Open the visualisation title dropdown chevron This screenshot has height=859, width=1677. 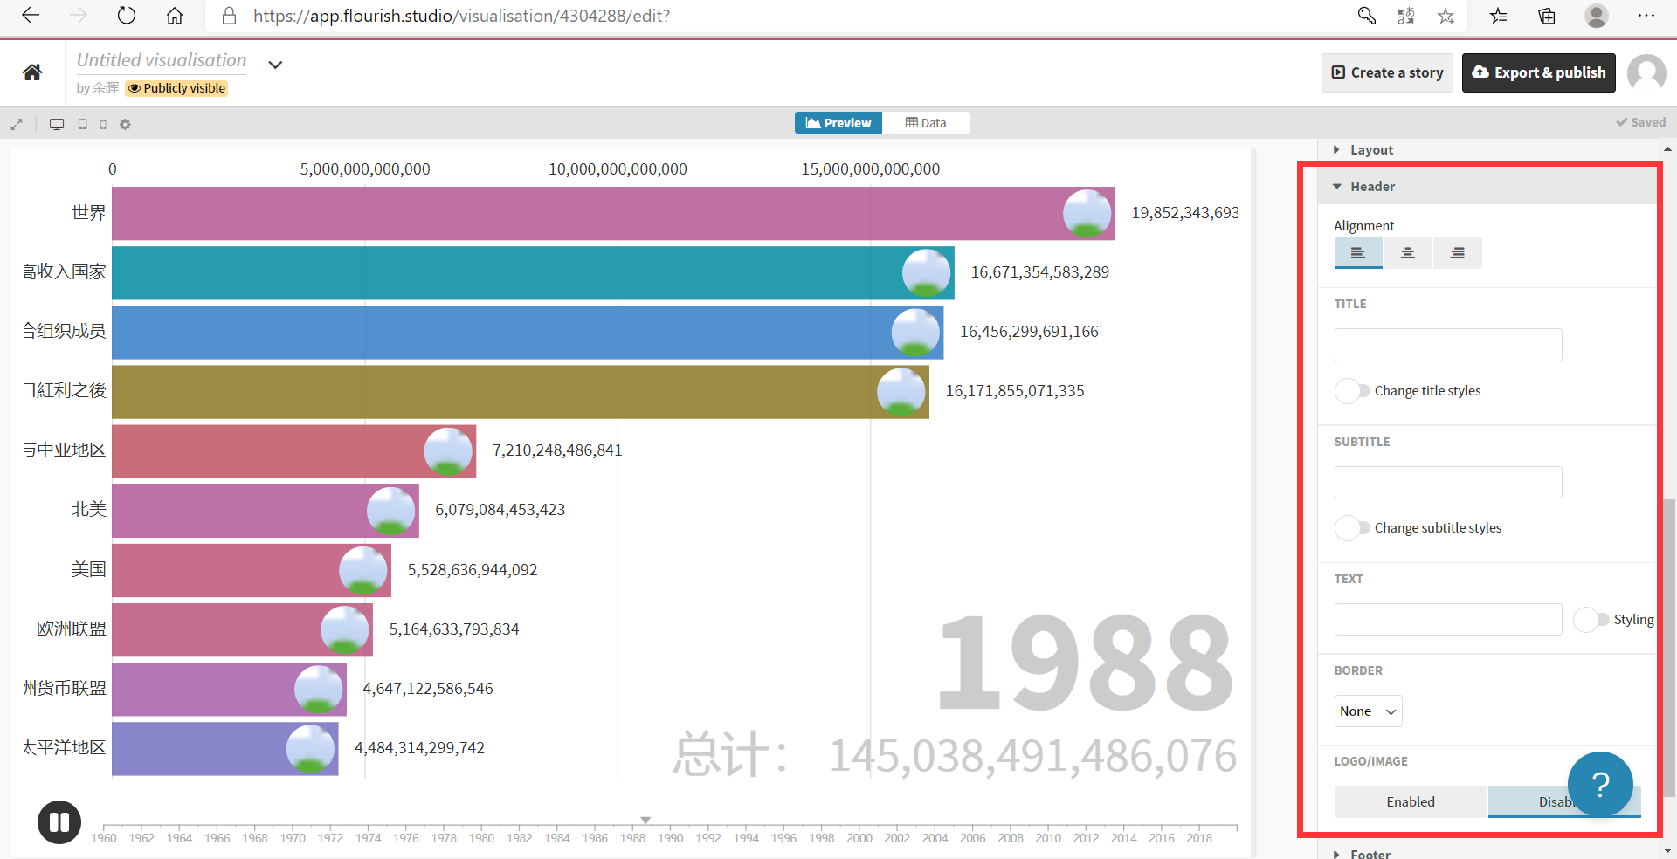[x=275, y=65]
